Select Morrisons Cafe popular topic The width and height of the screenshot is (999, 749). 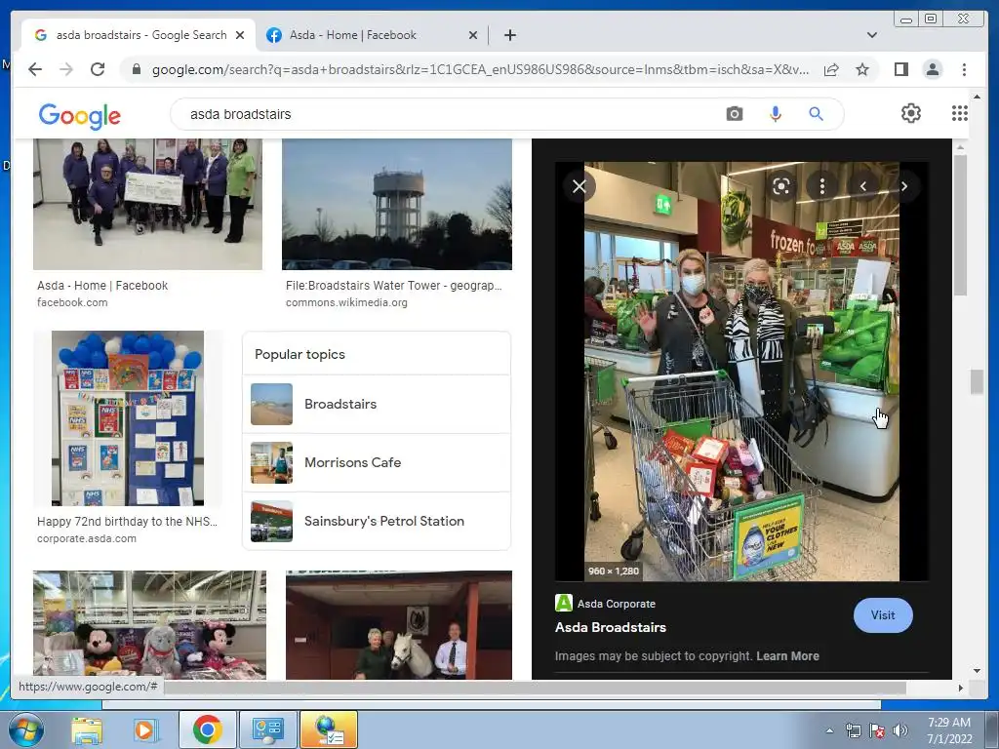377,462
